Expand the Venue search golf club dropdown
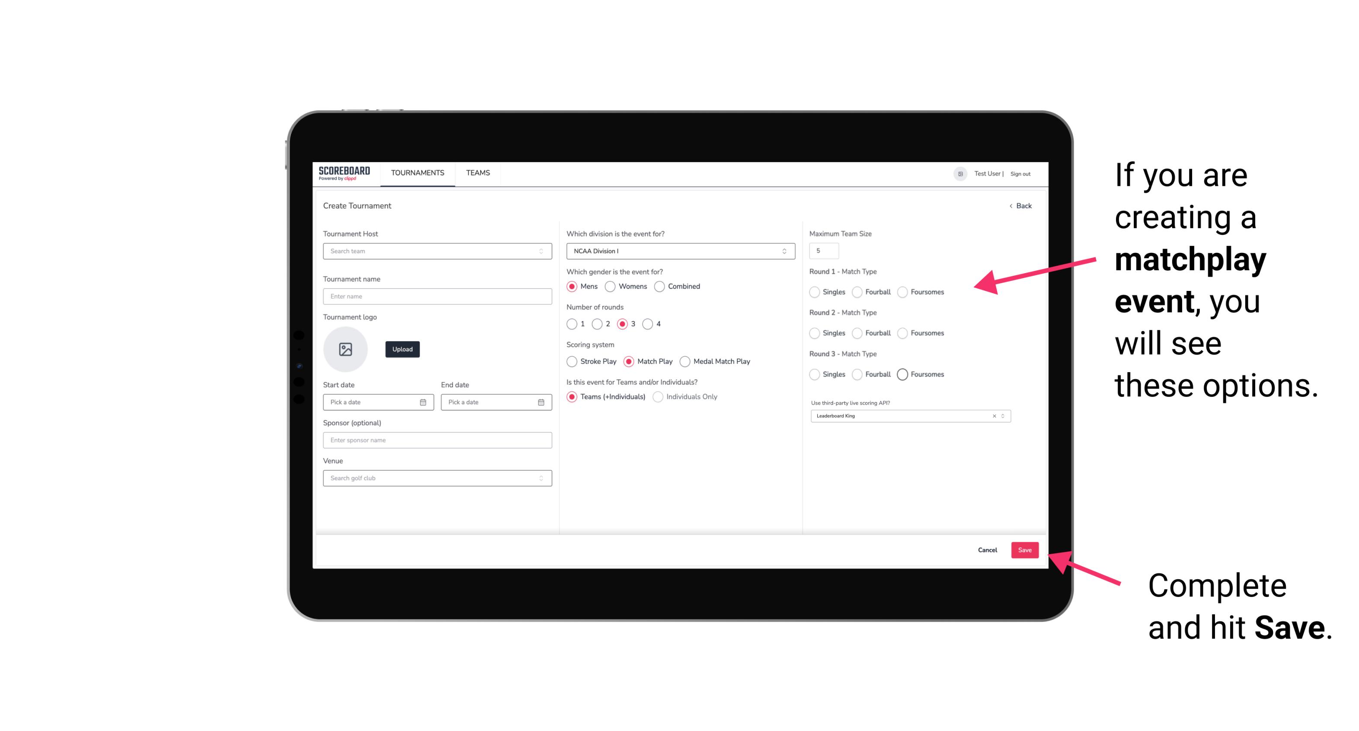Screen dimensions: 1359x731 [540, 478]
